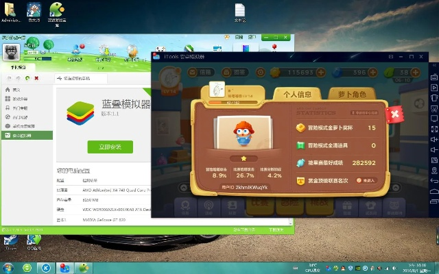This screenshot has width=439, height=274.
Task: Open the 信箱 mailbox in the game
Action: [x=201, y=73]
